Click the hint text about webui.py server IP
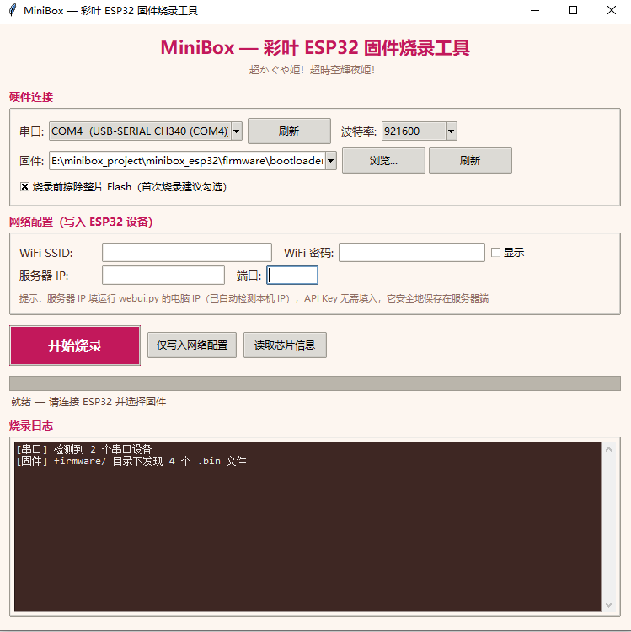Image resolution: width=631 pixels, height=632 pixels. [254, 298]
